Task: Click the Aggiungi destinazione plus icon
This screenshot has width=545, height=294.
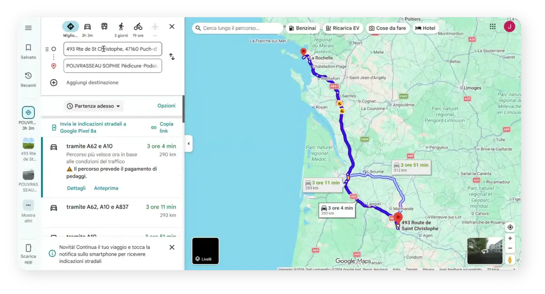Action: click(54, 83)
